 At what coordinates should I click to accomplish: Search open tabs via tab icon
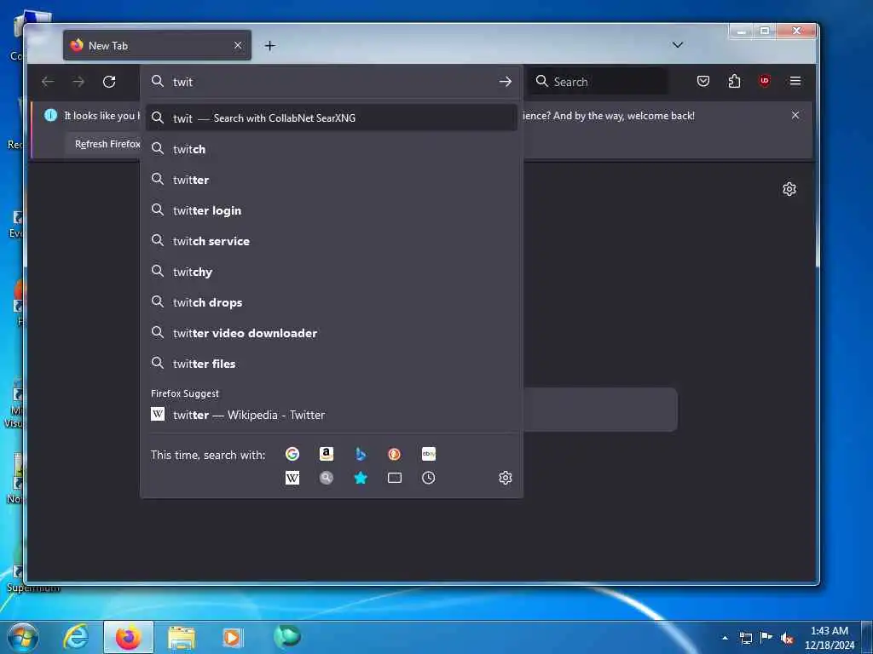point(394,478)
